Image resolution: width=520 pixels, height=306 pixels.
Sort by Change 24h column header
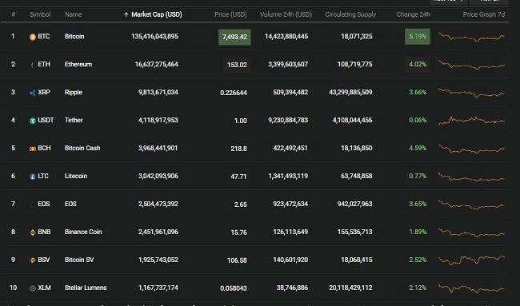(414, 14)
